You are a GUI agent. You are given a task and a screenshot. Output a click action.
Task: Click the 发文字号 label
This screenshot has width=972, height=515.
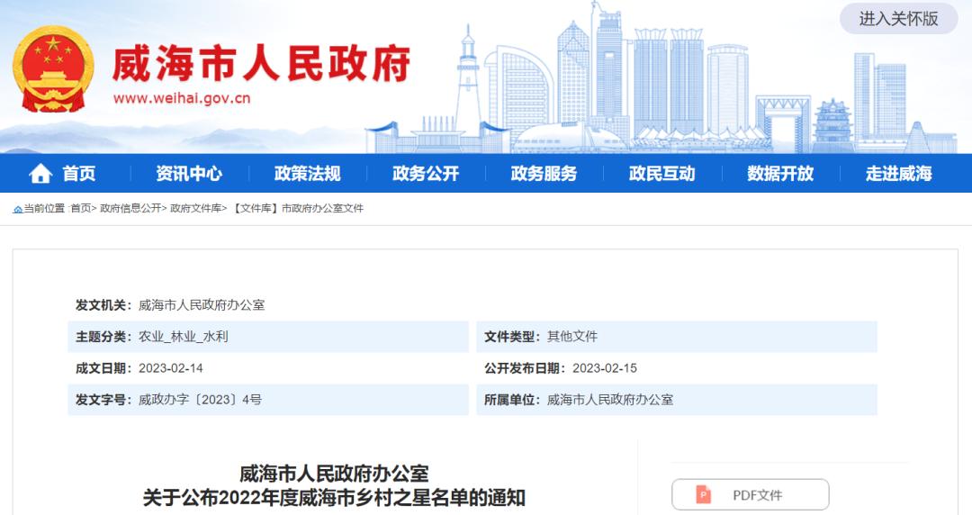(x=103, y=400)
